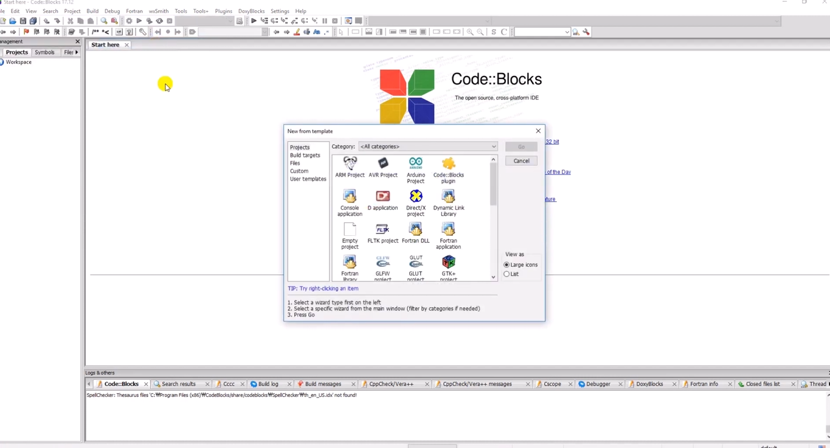Click the Save toolbar icon
This screenshot has height=448, width=830.
(23, 21)
